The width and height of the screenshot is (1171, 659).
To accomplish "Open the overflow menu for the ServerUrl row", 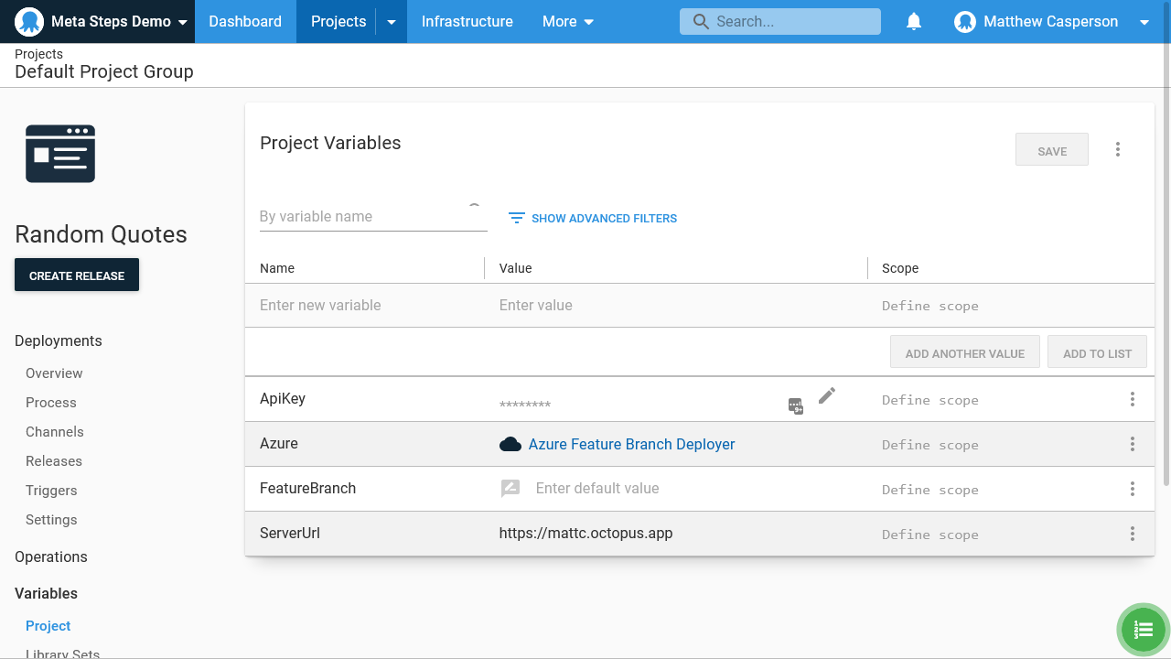I will (1132, 534).
